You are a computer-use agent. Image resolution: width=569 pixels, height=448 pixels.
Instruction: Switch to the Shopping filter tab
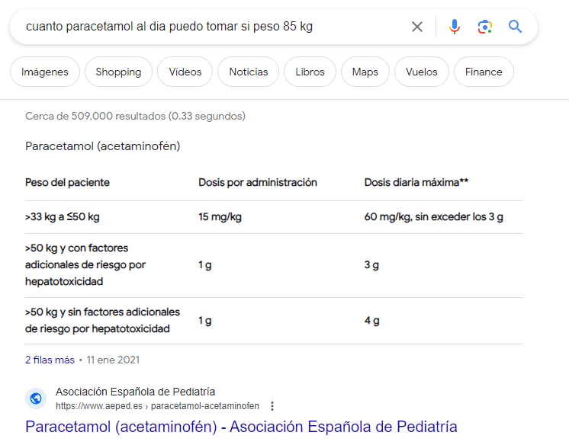pyautogui.click(x=118, y=72)
